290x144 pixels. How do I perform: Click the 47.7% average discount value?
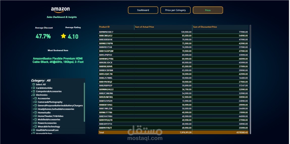(43, 36)
